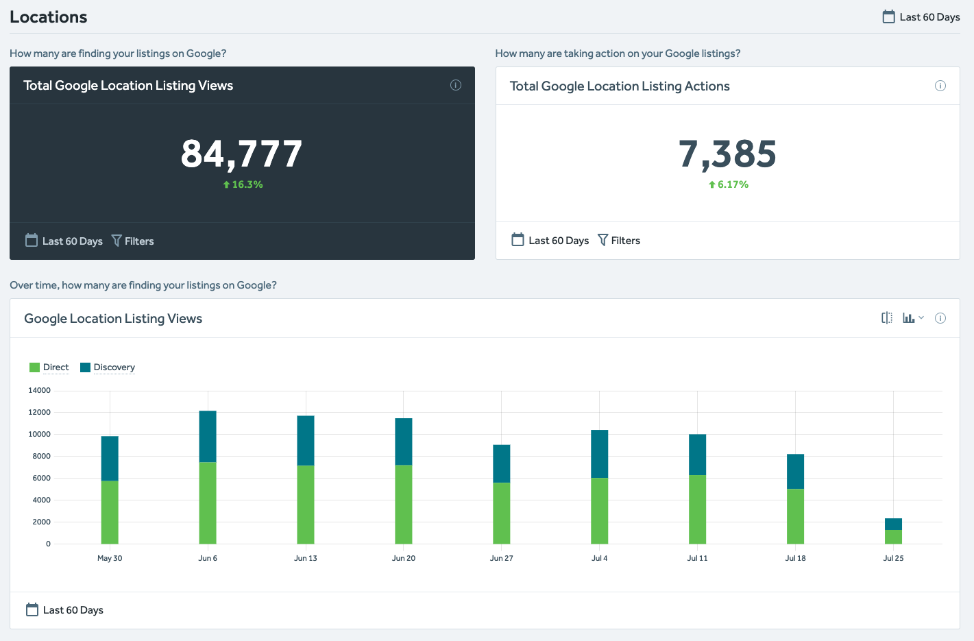
Task: Click the info icon on Google Location Listing Views chart
Action: [x=940, y=317]
